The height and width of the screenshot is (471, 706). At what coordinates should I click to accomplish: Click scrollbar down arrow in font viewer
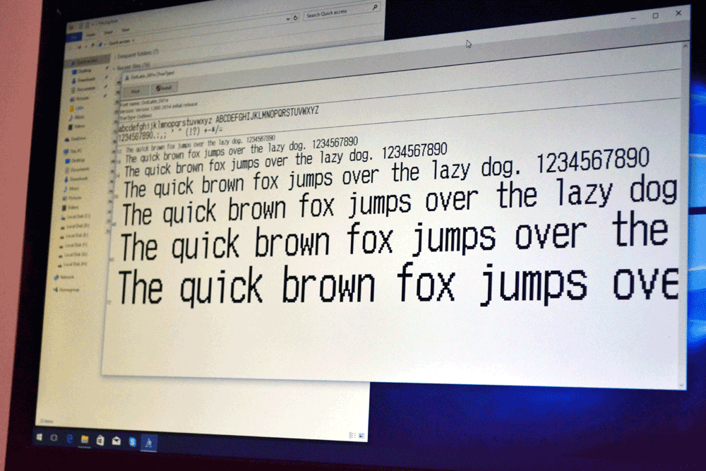tap(682, 386)
